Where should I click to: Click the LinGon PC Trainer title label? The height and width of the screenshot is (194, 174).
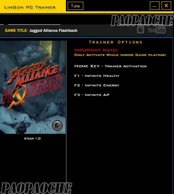[30, 7]
